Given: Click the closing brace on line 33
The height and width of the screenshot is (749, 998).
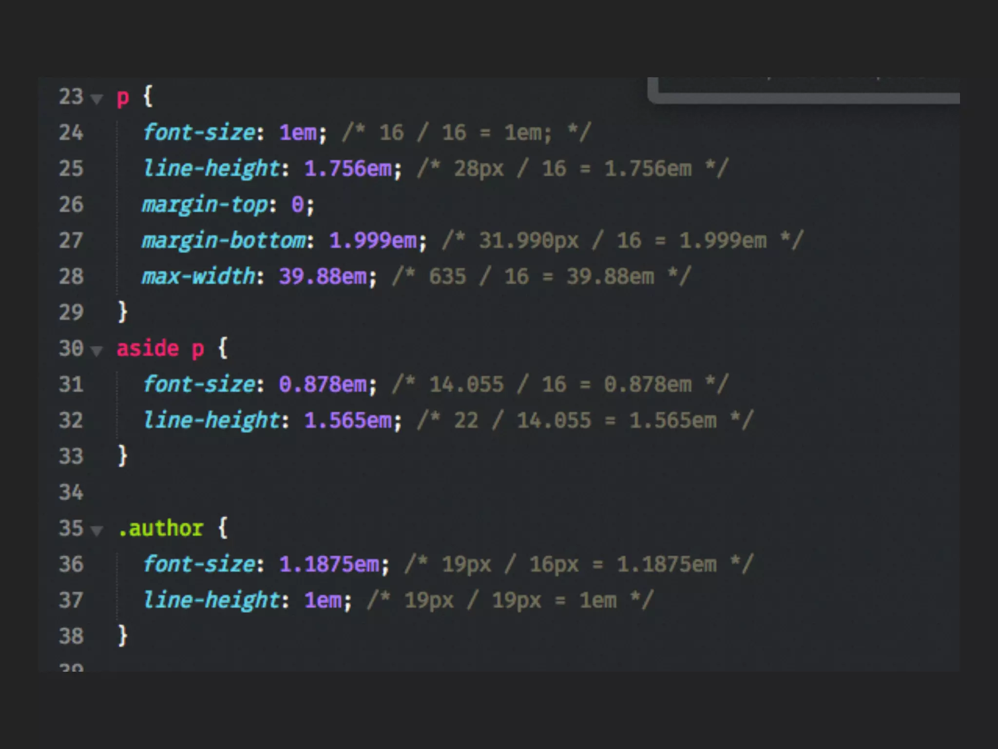Looking at the screenshot, I should pos(122,456).
